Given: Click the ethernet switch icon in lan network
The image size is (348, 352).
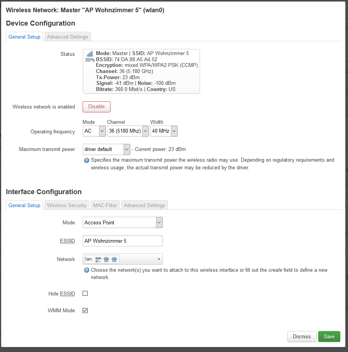Looking at the screenshot, I should (x=98, y=260).
